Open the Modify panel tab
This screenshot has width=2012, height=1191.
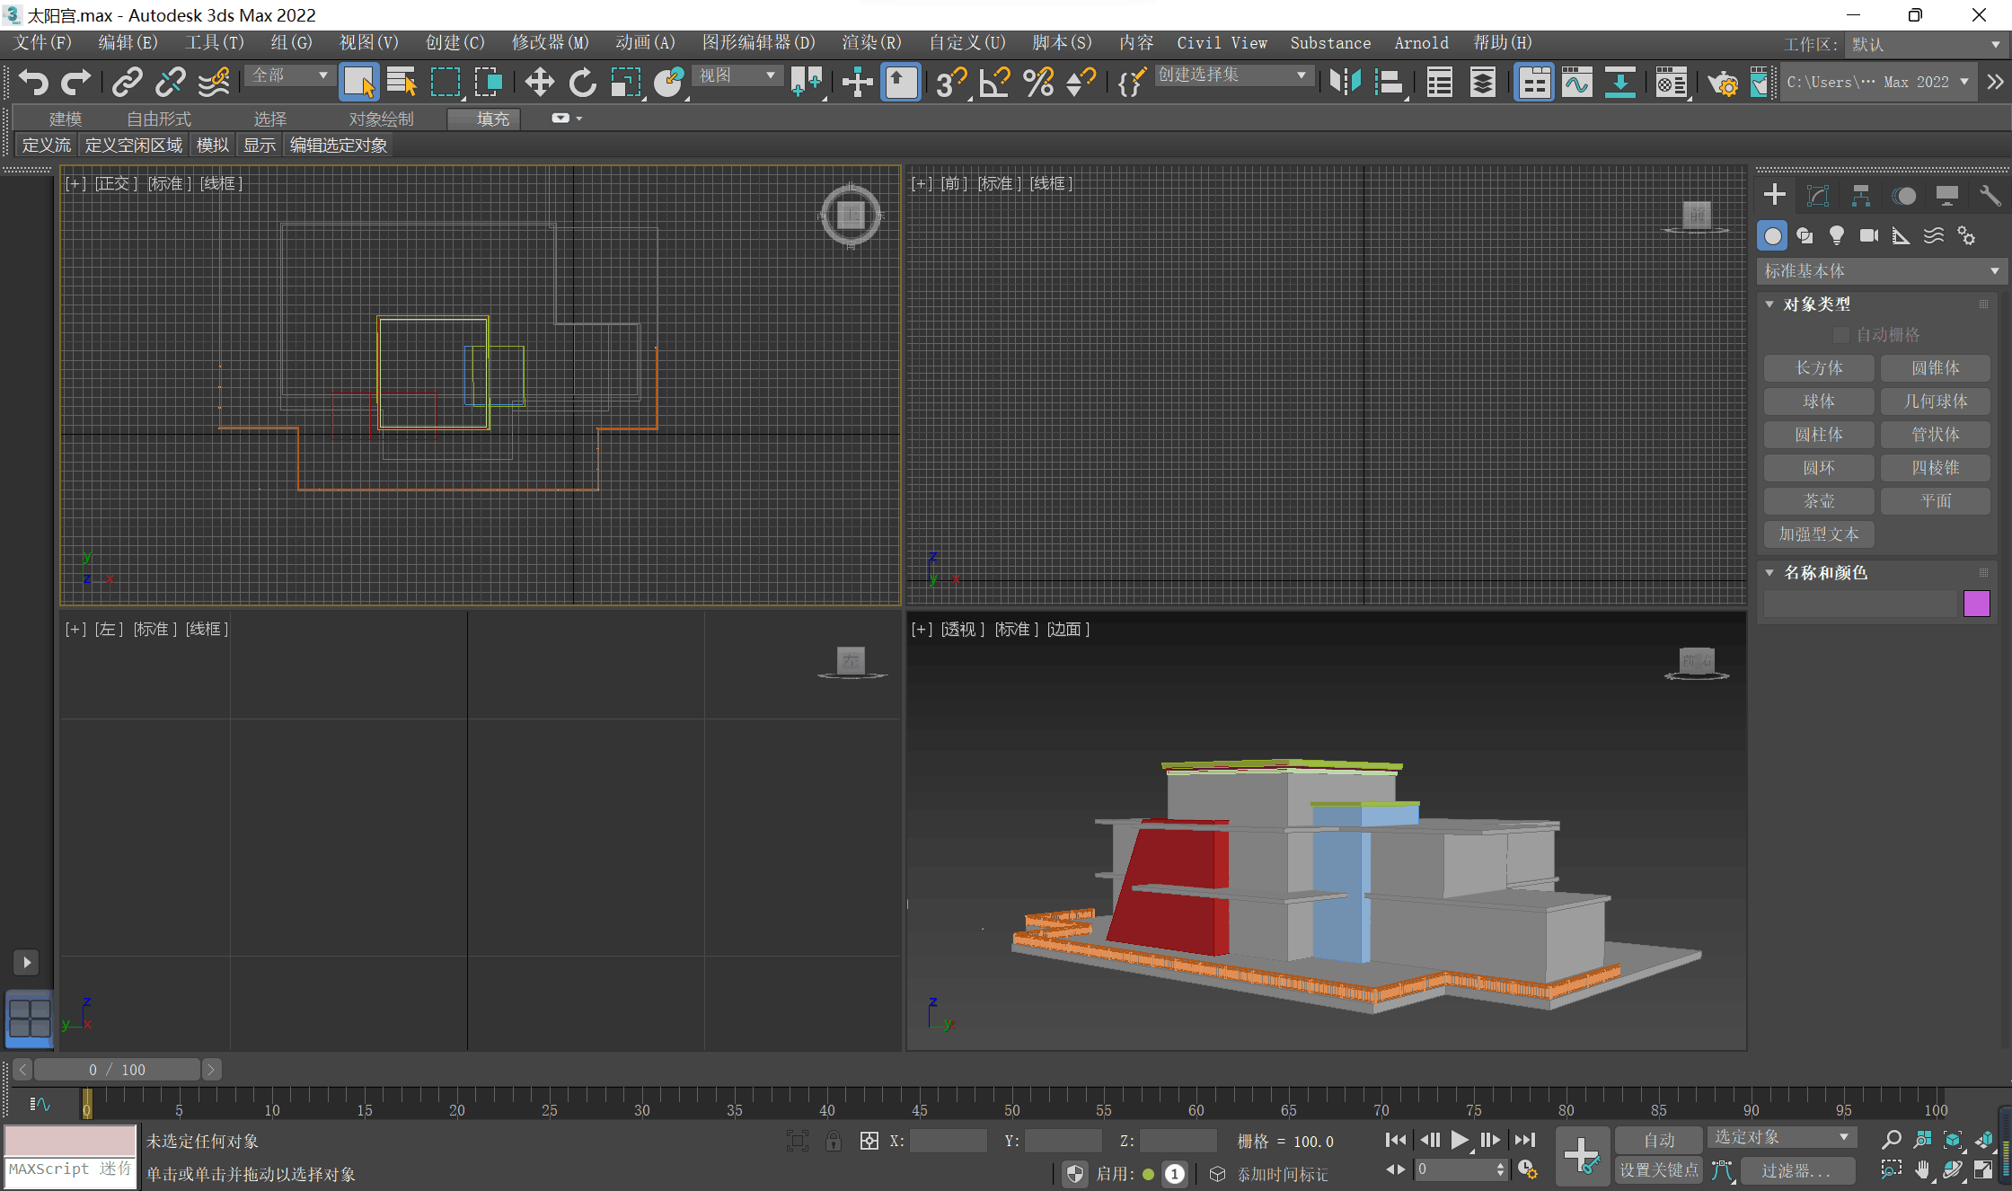(x=1817, y=196)
